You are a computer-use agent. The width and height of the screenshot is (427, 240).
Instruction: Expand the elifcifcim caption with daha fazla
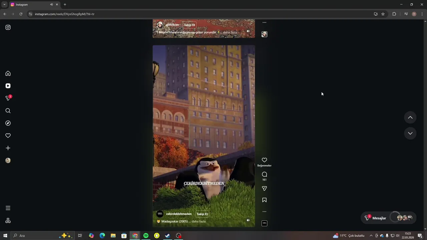coord(230,32)
